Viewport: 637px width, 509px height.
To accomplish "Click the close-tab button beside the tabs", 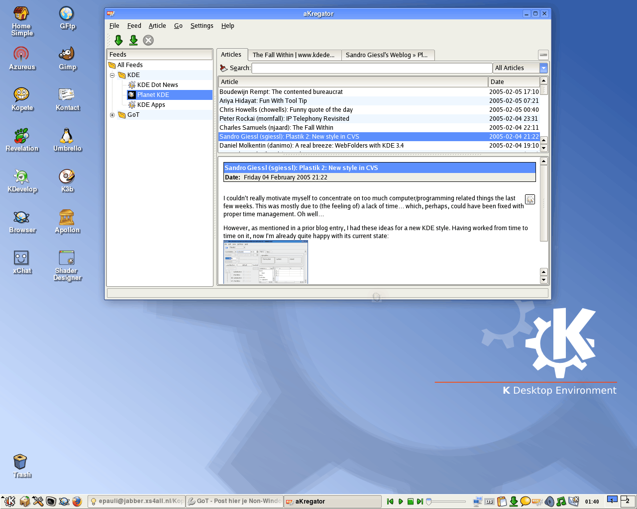I will (x=543, y=55).
